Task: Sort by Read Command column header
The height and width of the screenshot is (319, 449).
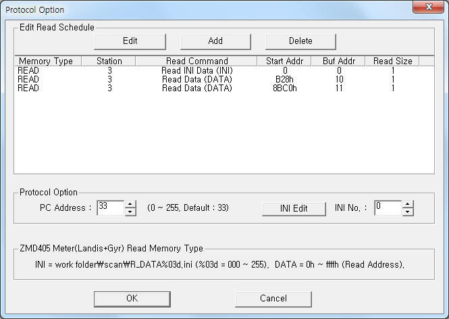Action: (x=196, y=62)
